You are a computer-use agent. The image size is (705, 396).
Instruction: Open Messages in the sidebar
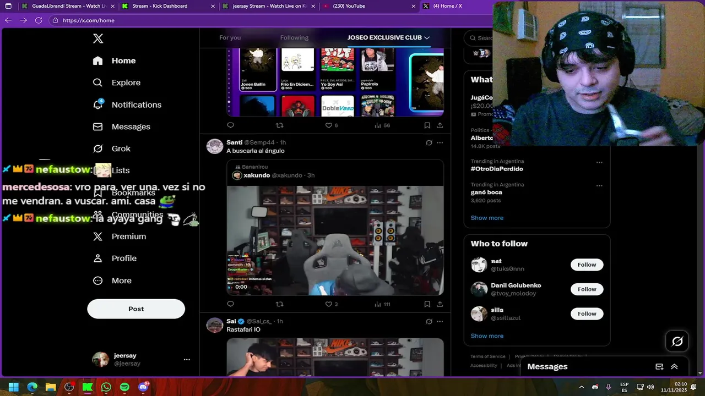[x=121, y=127]
